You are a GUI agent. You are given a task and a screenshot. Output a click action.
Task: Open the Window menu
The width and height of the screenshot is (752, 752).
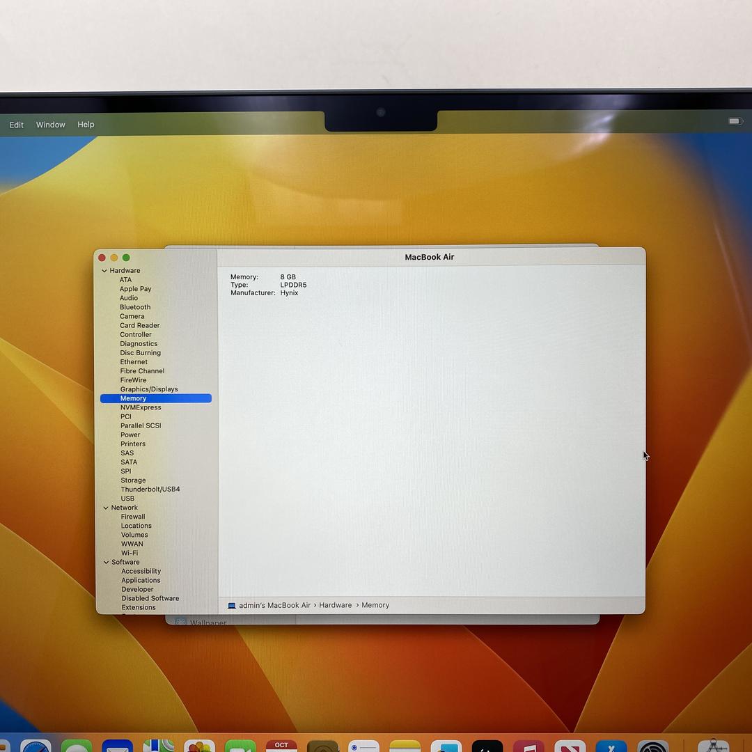51,125
